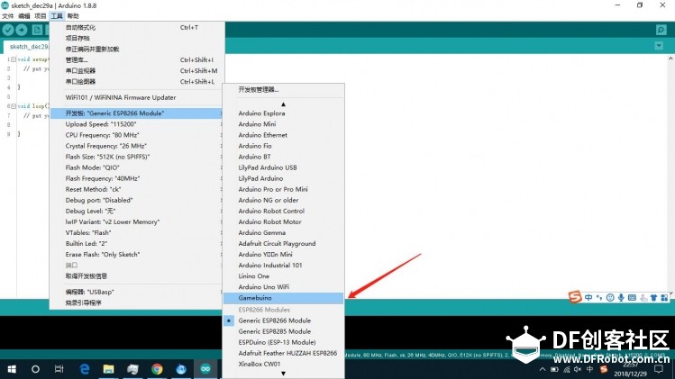Open the Help (帮助) menu

(x=73, y=16)
